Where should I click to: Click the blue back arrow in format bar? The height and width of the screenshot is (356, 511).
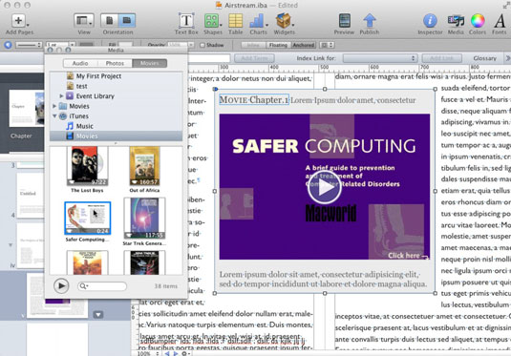(x=8, y=45)
